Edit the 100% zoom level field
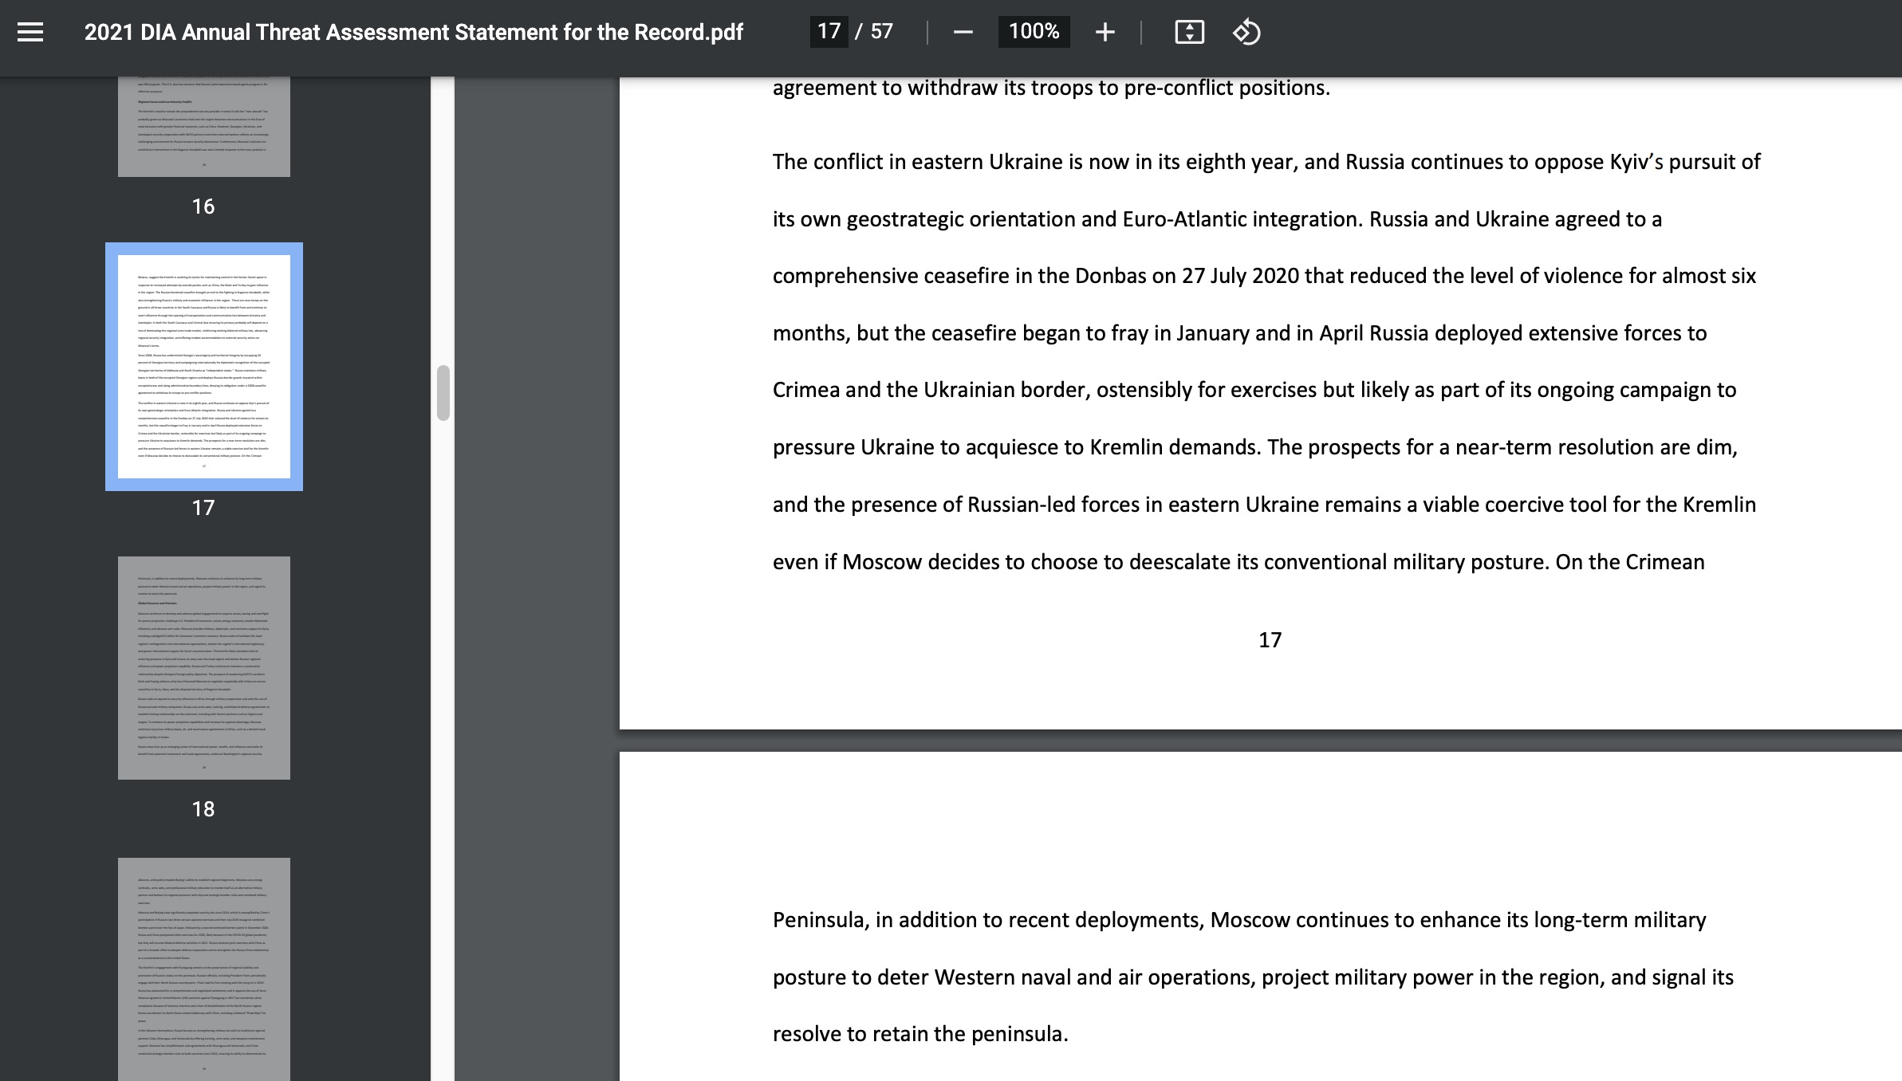 1034,32
